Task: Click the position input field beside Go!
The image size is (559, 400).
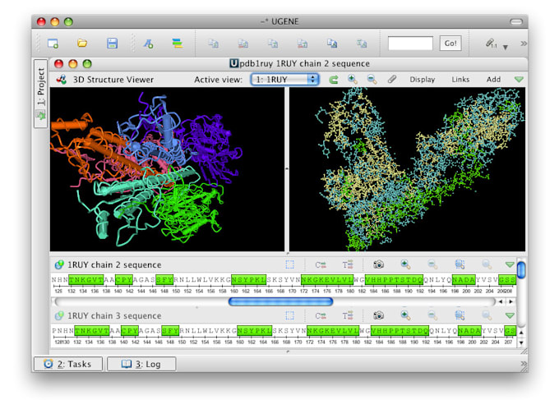Action: click(x=410, y=44)
